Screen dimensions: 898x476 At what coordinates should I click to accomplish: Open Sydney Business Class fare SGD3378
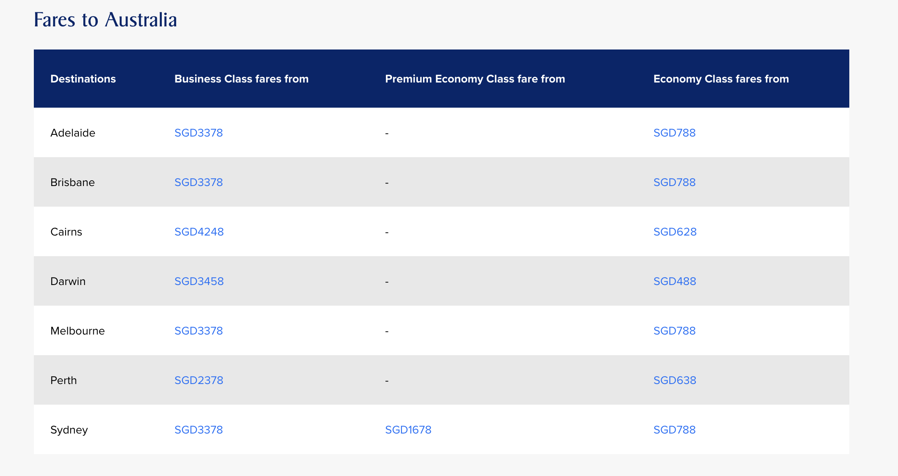point(199,430)
